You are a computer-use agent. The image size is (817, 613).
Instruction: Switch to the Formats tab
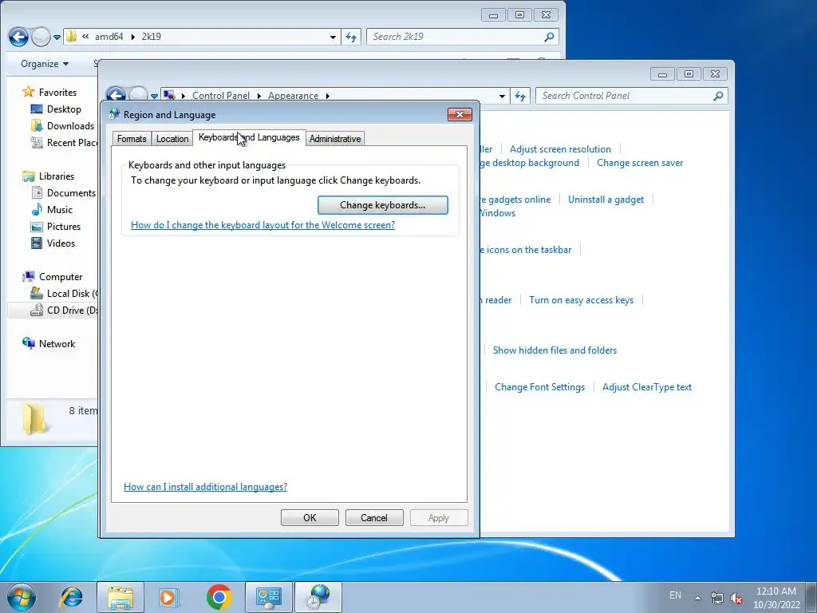[132, 139]
